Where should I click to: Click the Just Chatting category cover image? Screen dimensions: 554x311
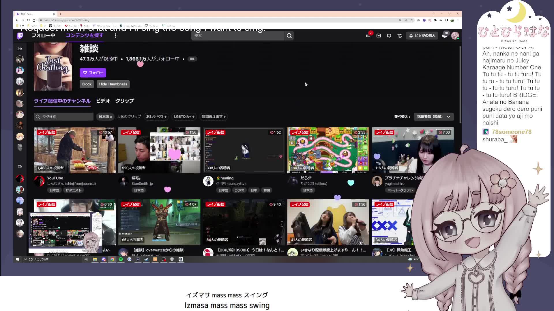[x=53, y=67]
